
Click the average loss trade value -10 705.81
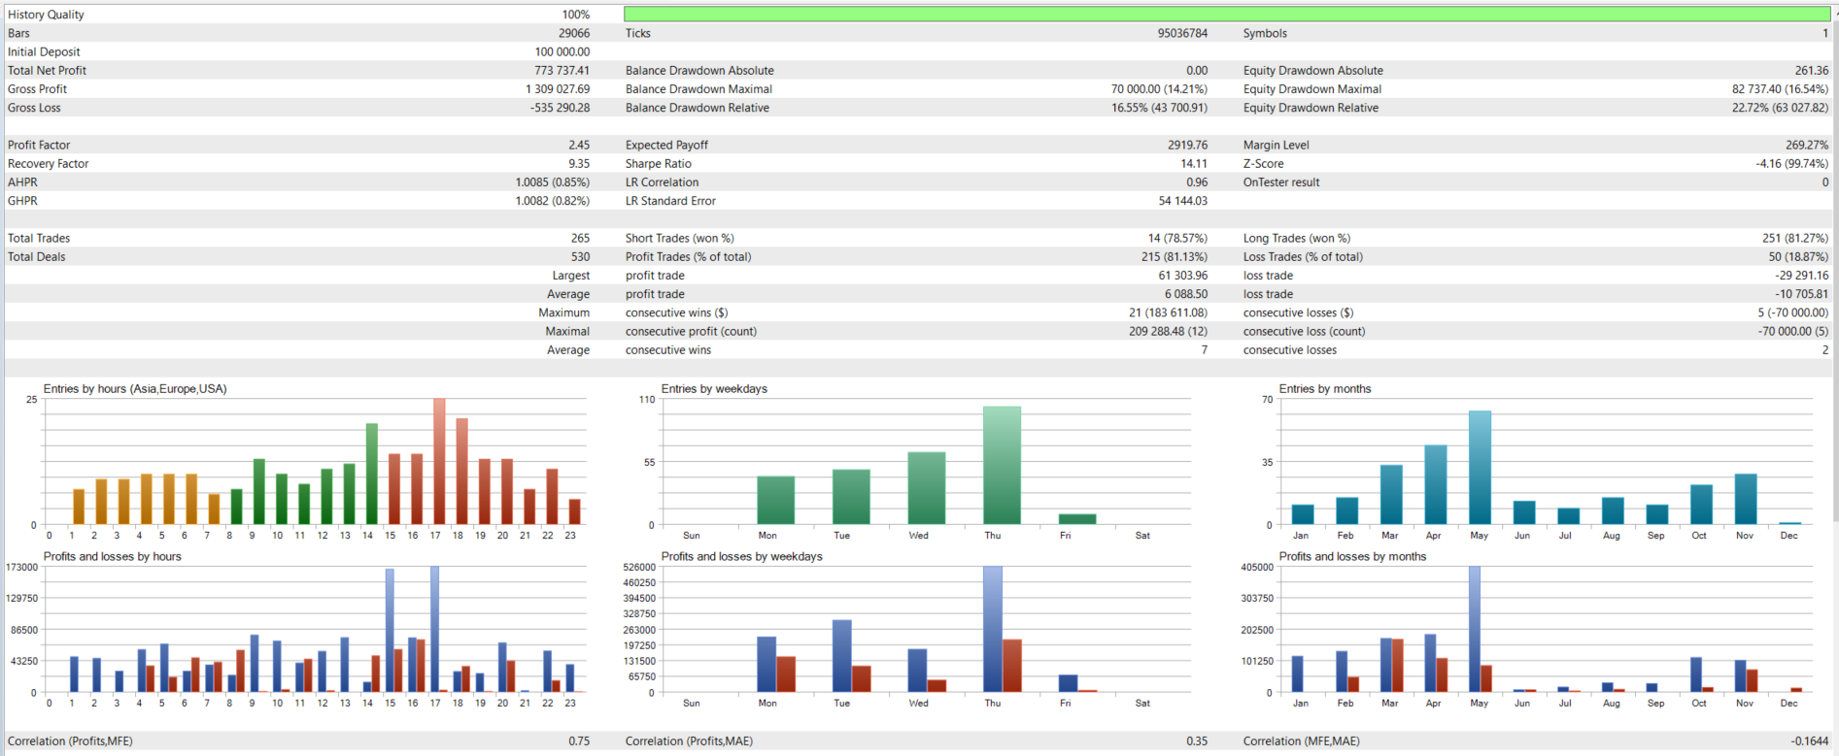tap(1801, 294)
